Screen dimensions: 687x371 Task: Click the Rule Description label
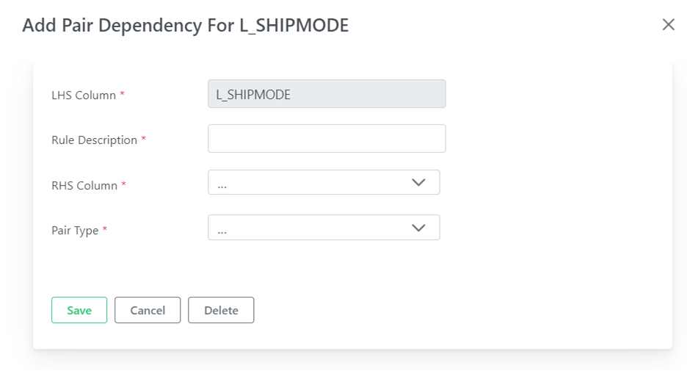(94, 140)
